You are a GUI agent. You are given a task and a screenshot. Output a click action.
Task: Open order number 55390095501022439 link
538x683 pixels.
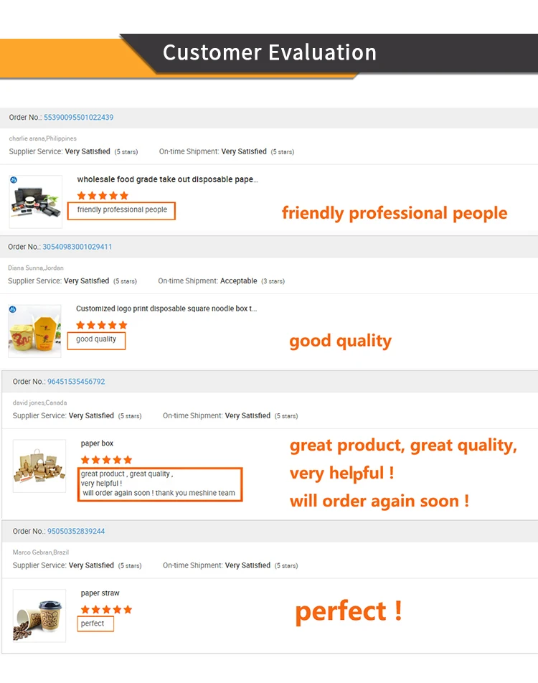click(x=78, y=117)
